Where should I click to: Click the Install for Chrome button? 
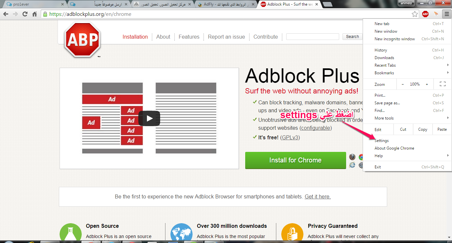click(295, 160)
